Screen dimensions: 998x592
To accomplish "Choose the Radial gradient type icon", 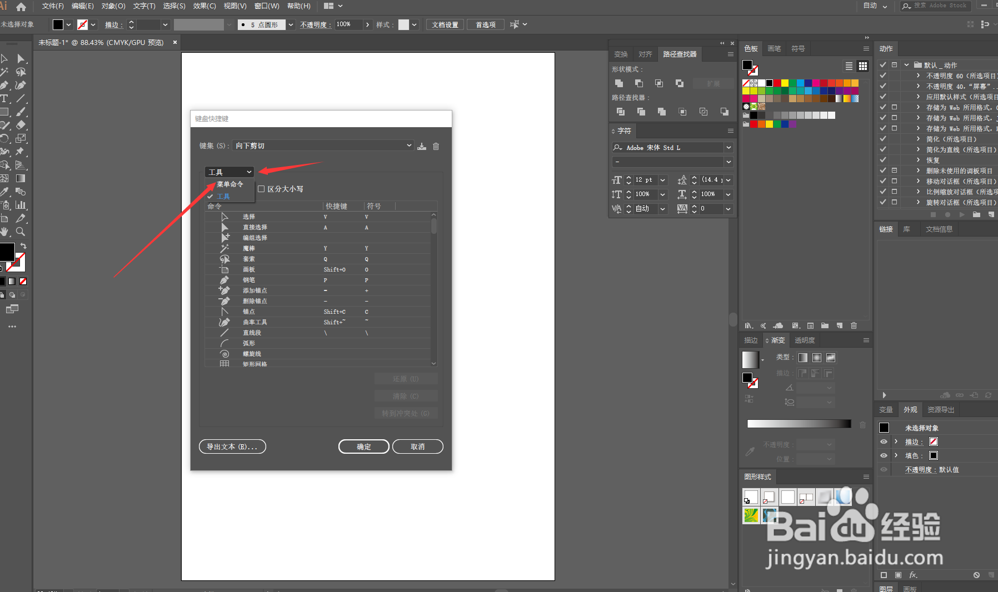I will [x=817, y=358].
